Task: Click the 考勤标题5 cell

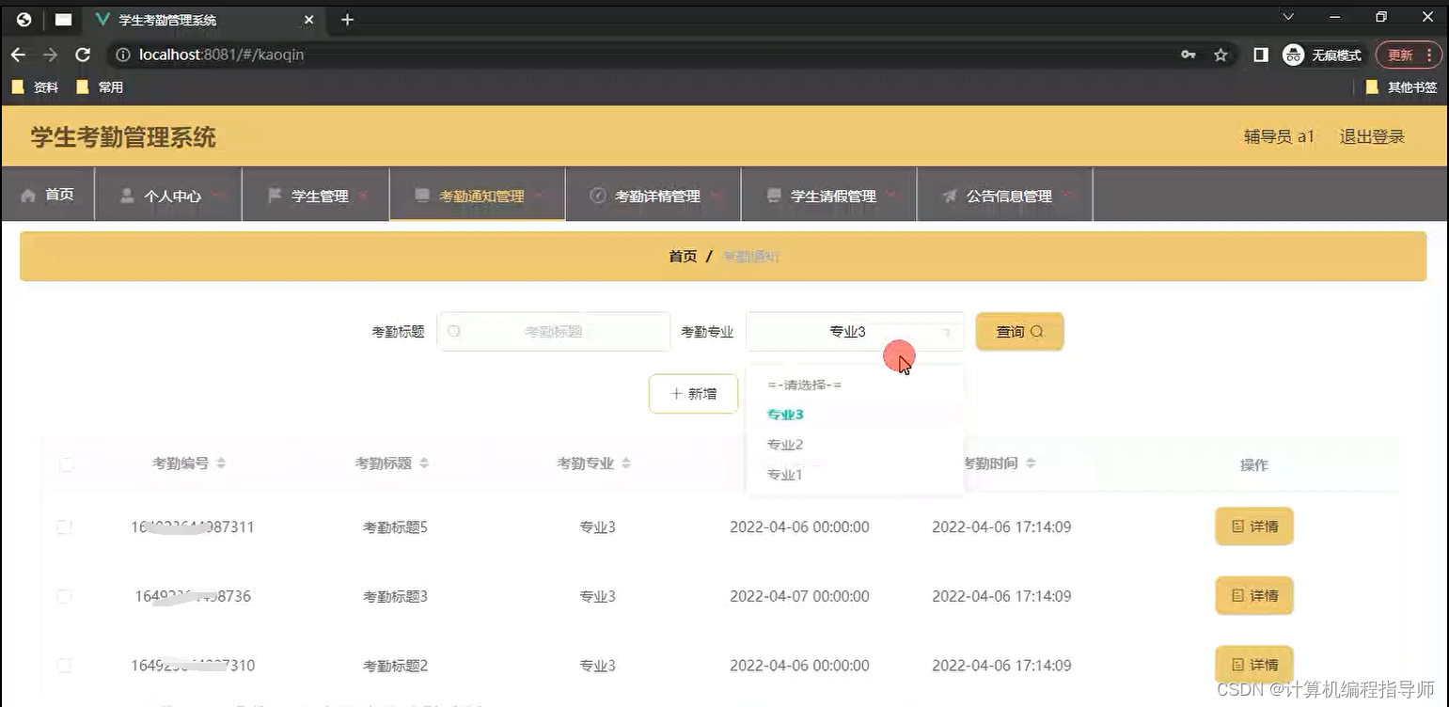Action: click(396, 527)
